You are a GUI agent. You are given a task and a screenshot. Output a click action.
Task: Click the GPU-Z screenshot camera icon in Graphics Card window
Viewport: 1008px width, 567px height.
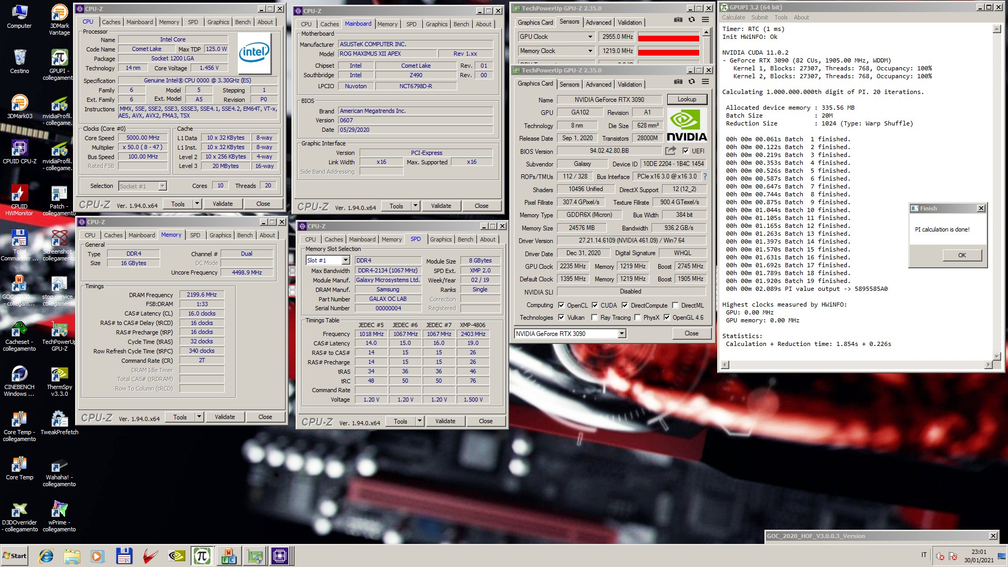678,81
